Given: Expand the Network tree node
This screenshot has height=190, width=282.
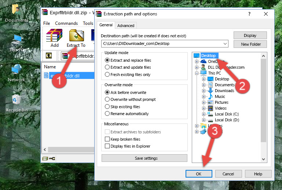Looking at the screenshot, I should click(x=197, y=132).
